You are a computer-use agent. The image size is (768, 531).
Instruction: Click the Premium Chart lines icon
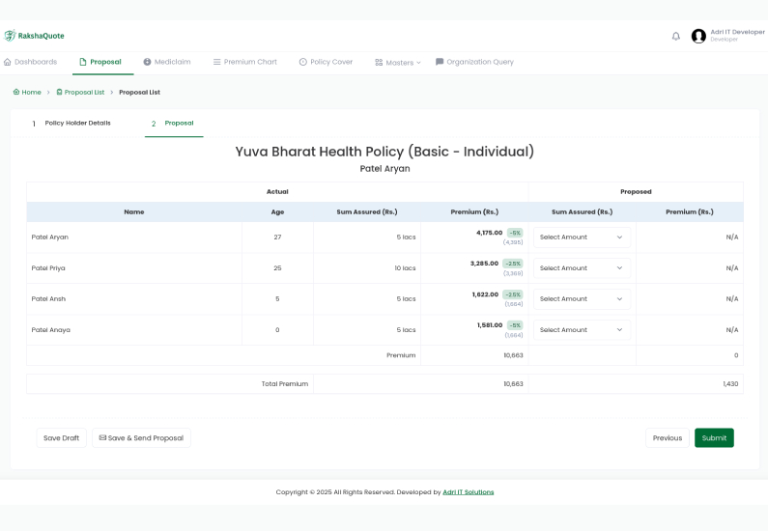tap(217, 62)
